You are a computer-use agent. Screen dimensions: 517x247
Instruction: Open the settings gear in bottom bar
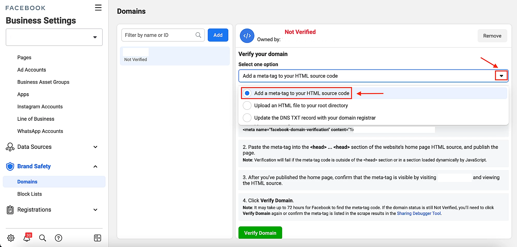click(11, 238)
